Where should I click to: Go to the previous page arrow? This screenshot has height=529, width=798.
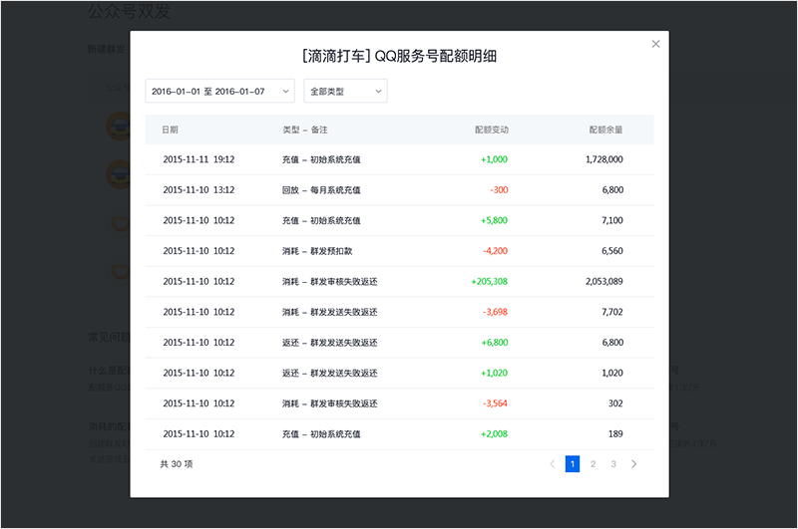click(x=553, y=463)
